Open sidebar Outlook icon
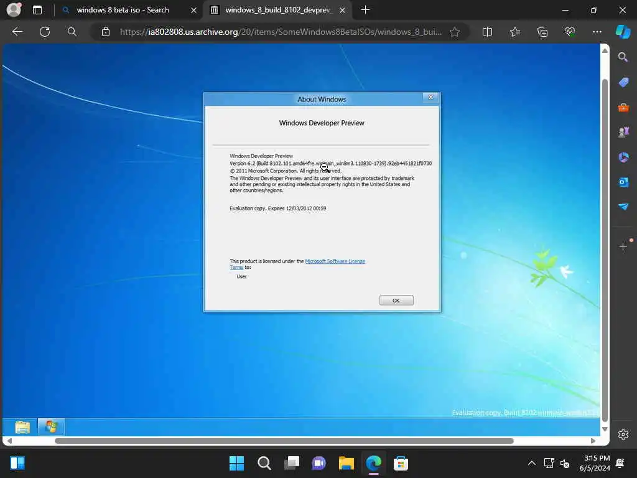Viewport: 637px width, 478px height. 623,182
